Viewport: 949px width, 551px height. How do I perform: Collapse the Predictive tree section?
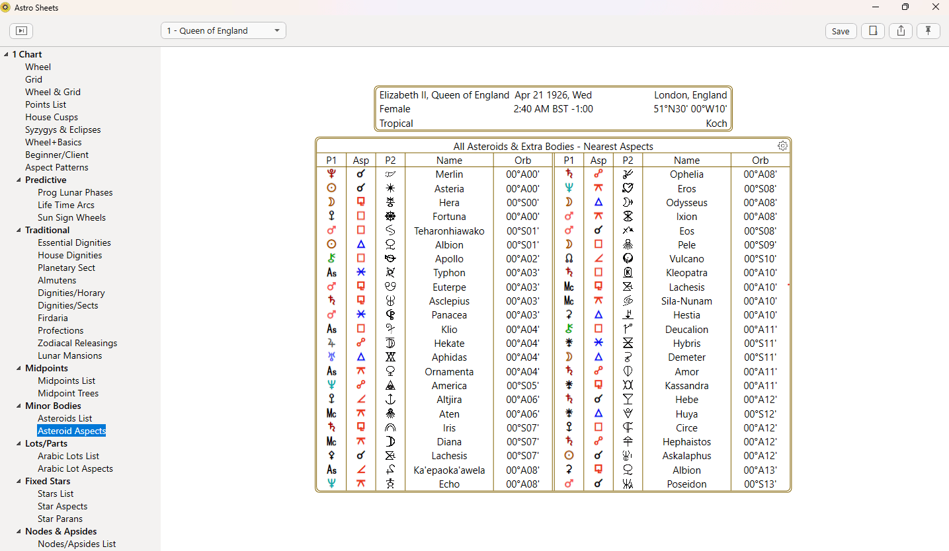click(19, 180)
